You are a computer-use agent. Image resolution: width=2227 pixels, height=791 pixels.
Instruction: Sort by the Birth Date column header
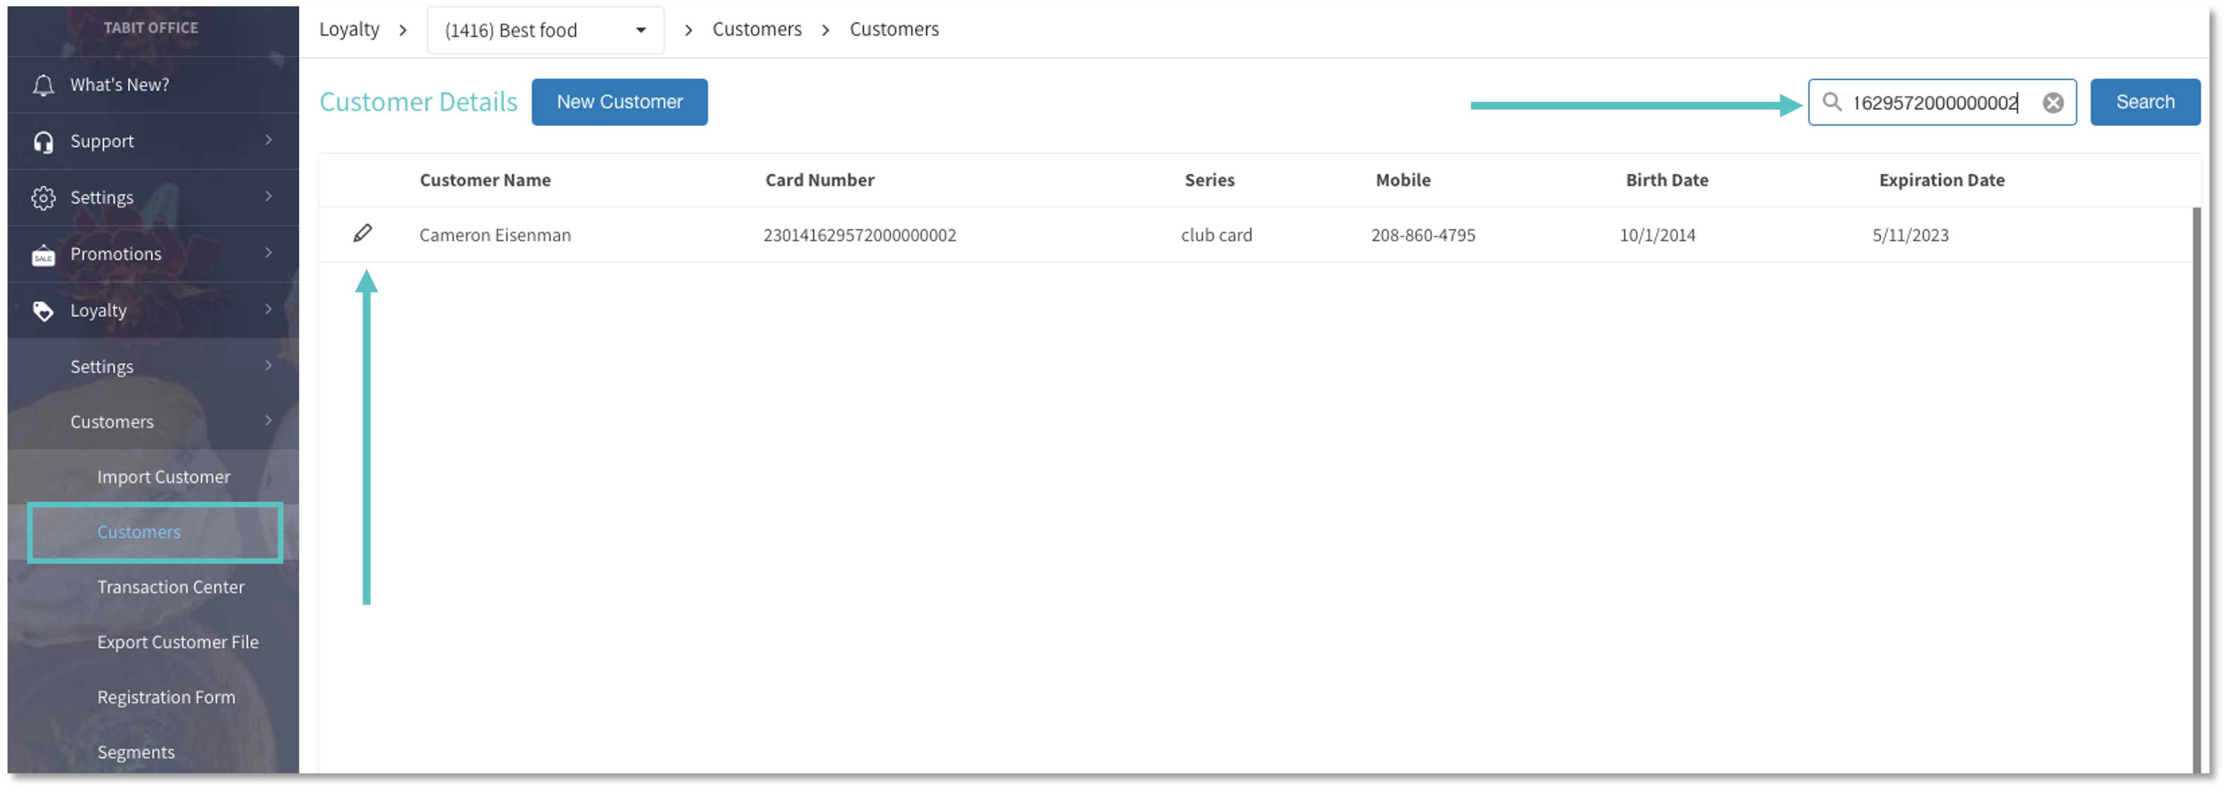pyautogui.click(x=1667, y=180)
